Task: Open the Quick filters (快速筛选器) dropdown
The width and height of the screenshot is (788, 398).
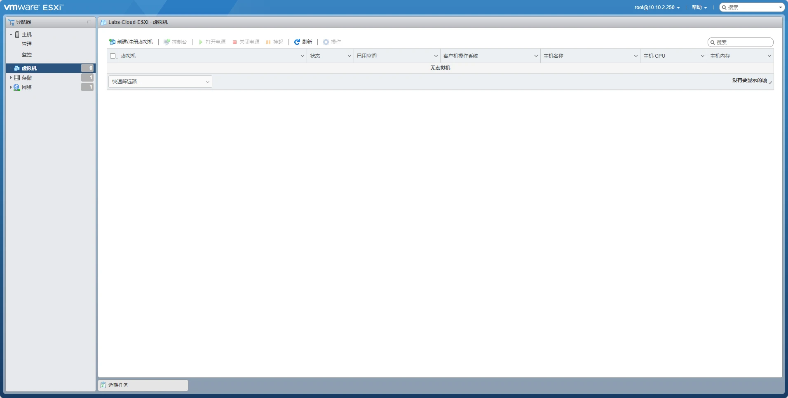Action: [x=160, y=82]
